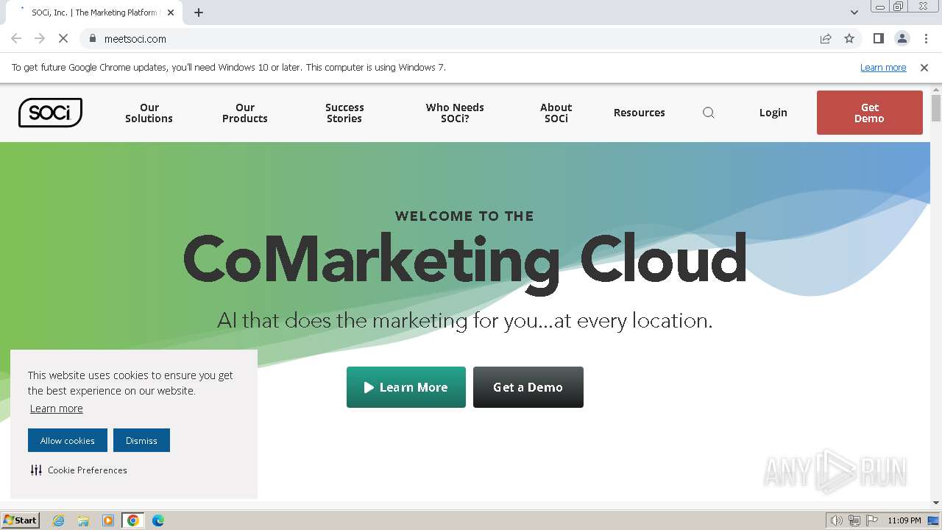The image size is (942, 530).
Task: Open the Chrome profile avatar icon
Action: click(x=902, y=39)
